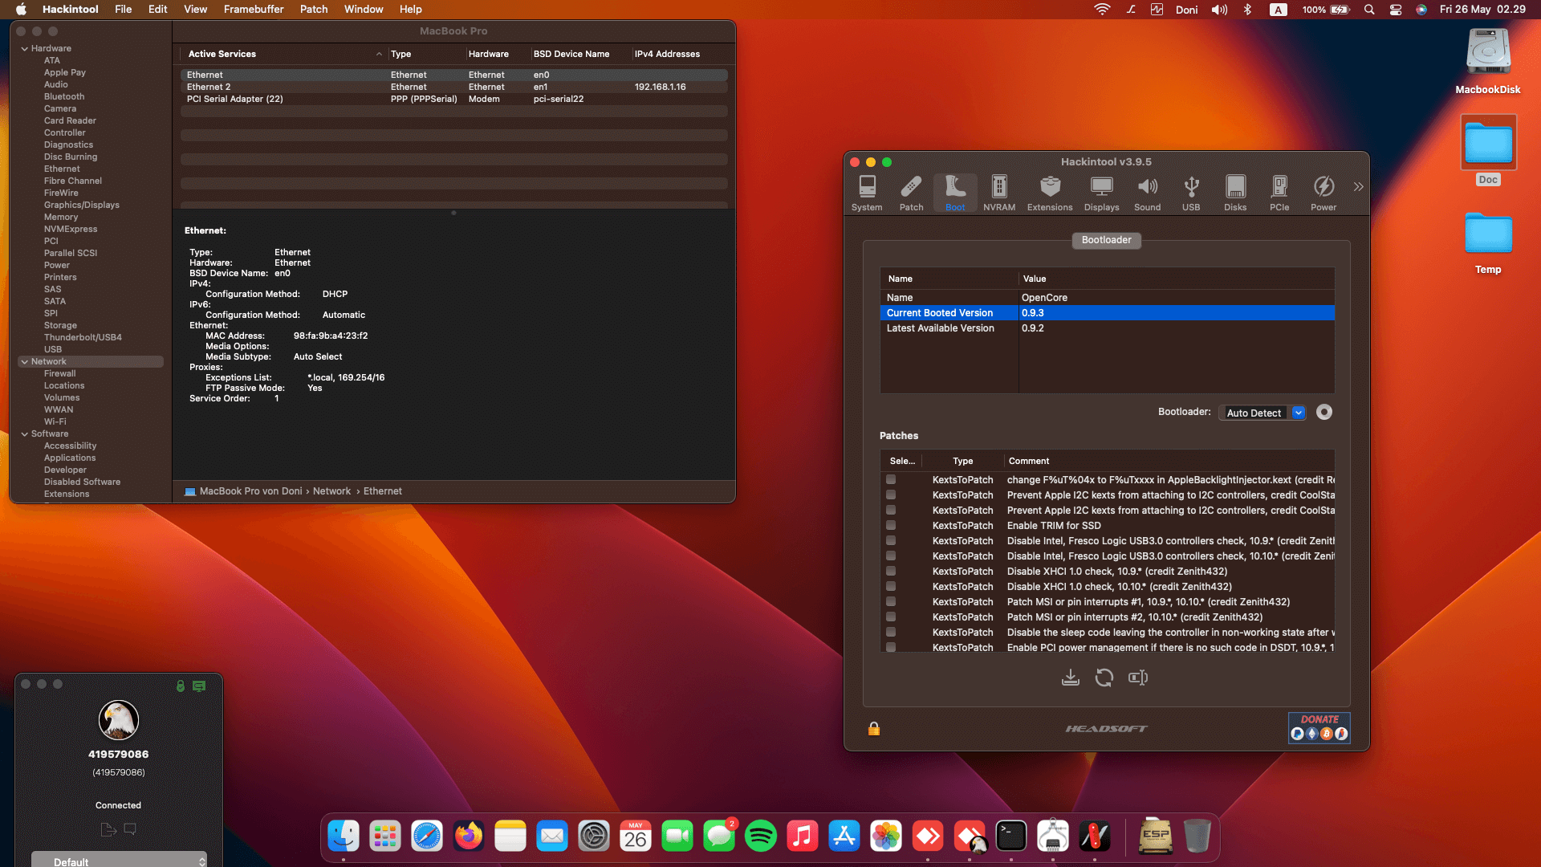Open the Patch tool in Hackintool

pos(911,193)
